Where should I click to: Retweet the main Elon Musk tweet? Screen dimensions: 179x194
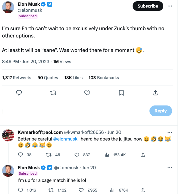pyautogui.click(x=53, y=93)
